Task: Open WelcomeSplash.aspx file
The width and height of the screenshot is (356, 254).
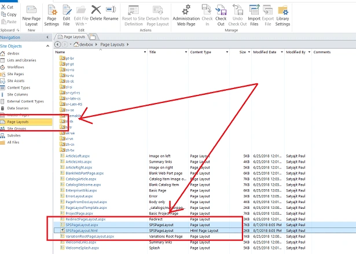Action: coord(82,248)
